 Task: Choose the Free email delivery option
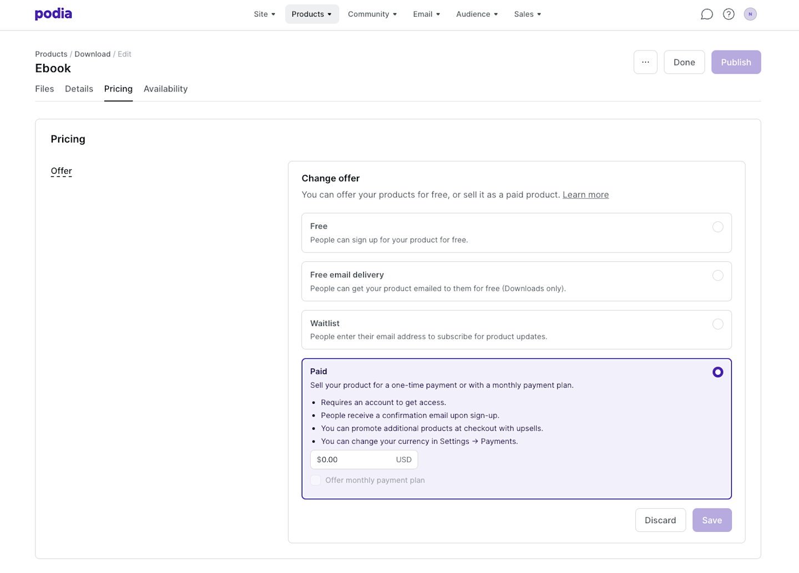[717, 276]
